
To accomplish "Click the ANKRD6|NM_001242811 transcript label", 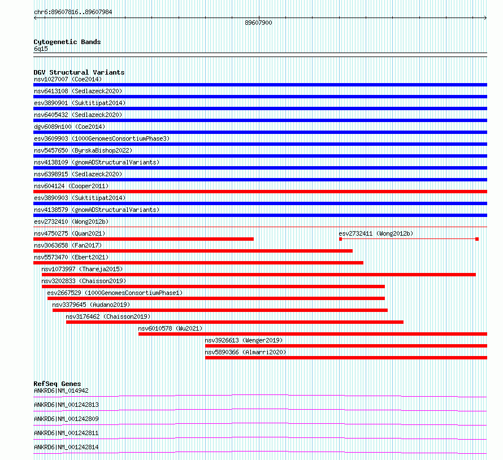I will click(x=66, y=433).
